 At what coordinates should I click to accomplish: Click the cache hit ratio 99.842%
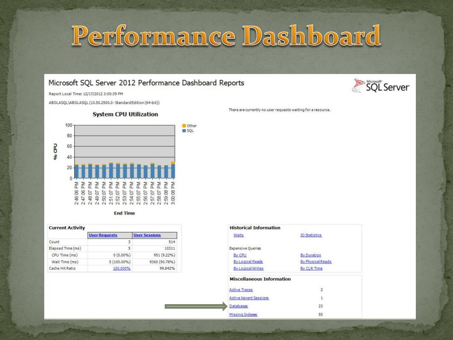click(167, 268)
